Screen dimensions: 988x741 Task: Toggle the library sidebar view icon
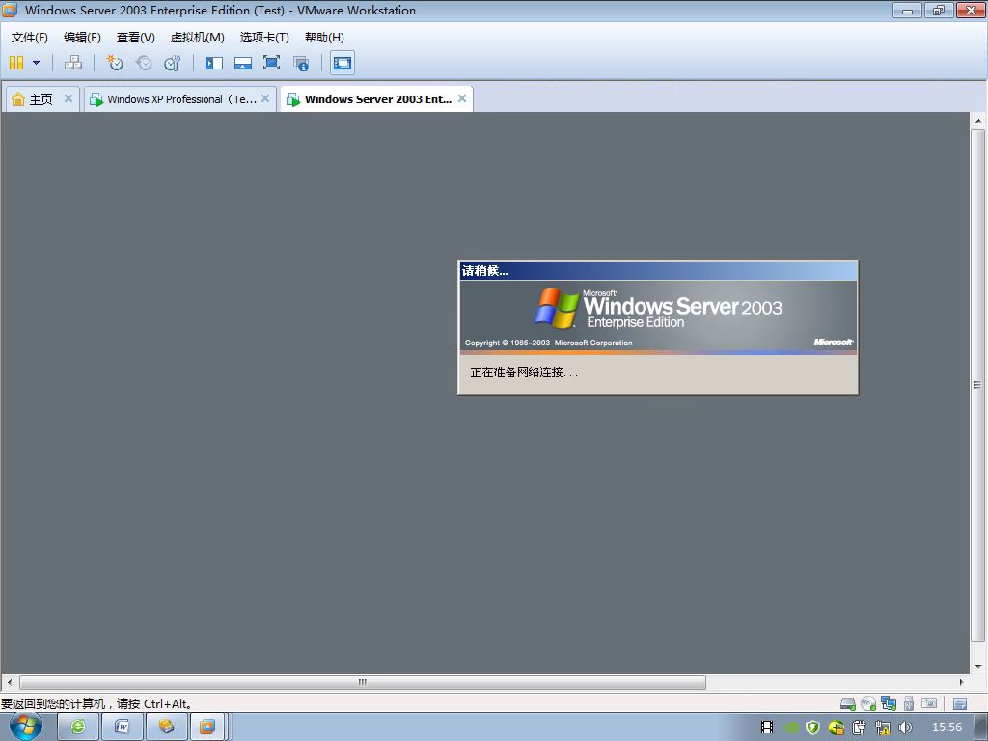tap(214, 63)
